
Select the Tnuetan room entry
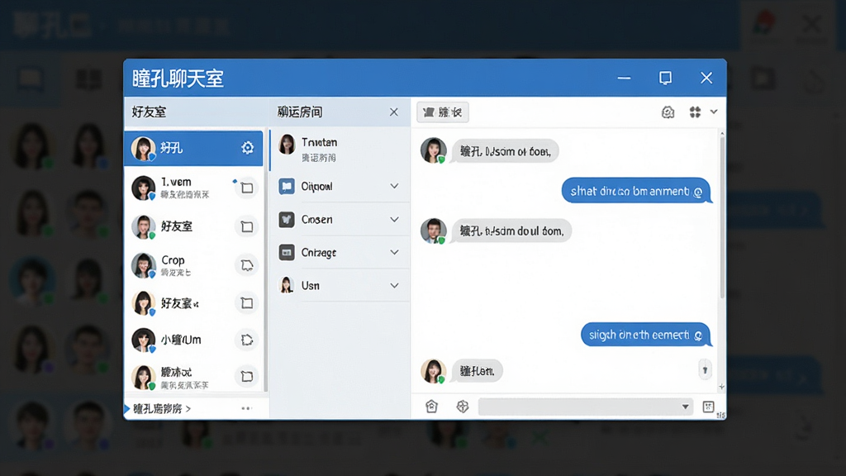click(340, 149)
